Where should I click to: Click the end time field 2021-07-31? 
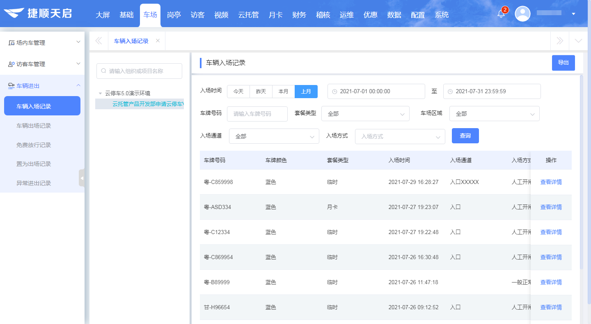tap(492, 92)
